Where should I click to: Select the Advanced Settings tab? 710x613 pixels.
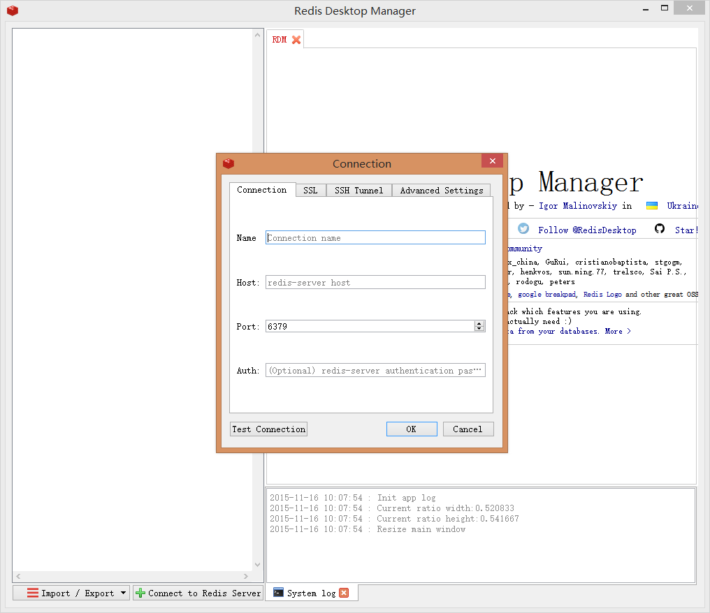point(441,190)
